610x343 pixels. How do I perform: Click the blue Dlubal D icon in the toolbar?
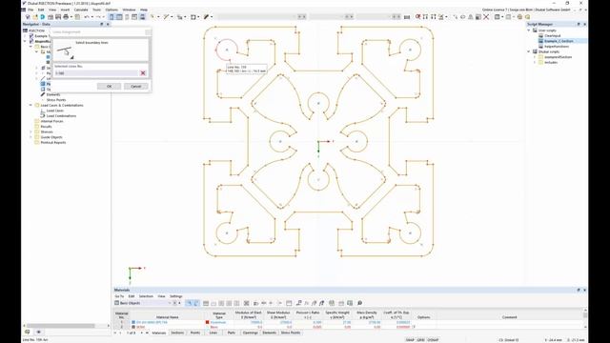click(42, 17)
